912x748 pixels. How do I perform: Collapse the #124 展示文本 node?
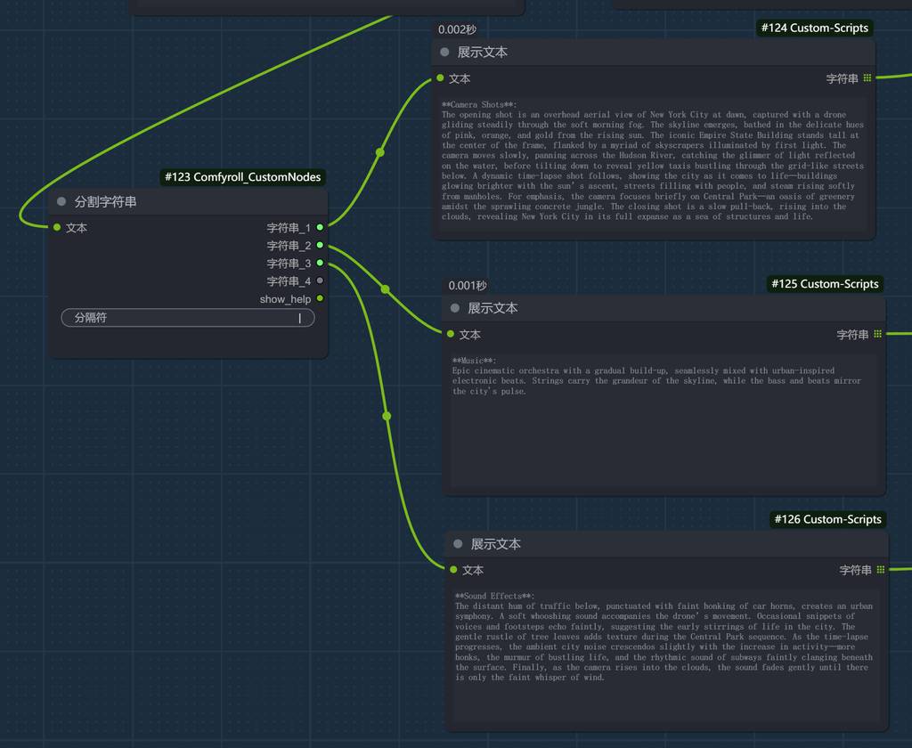[x=444, y=53]
